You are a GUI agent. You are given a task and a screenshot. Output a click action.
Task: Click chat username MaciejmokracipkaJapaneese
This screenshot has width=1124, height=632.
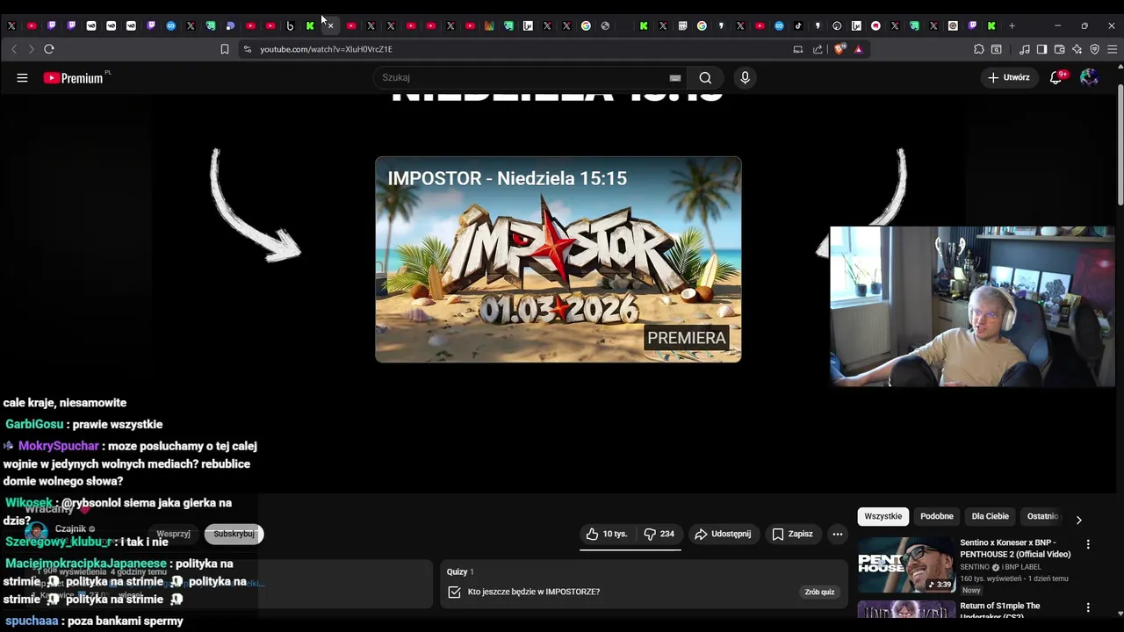pyautogui.click(x=86, y=564)
